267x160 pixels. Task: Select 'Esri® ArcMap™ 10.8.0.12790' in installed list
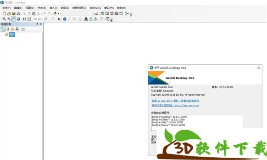click(168, 122)
